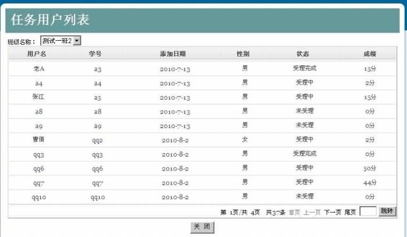Screen dimensions: 407x237
Task: Click the 上一页 previous page link
Action: [312, 212]
